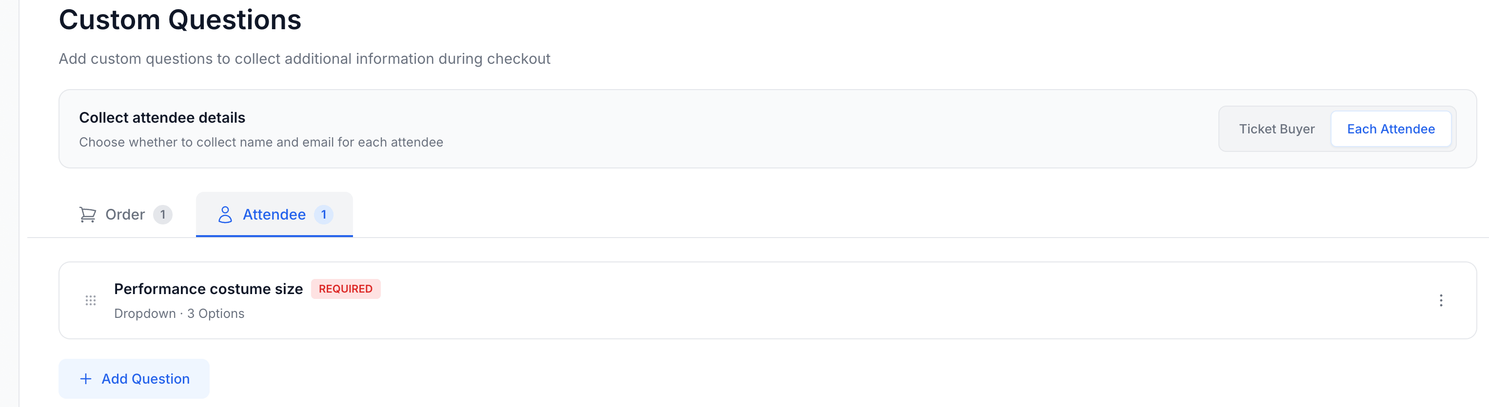The width and height of the screenshot is (1489, 407).
Task: Click the person icon beside Attendee
Action: click(225, 214)
